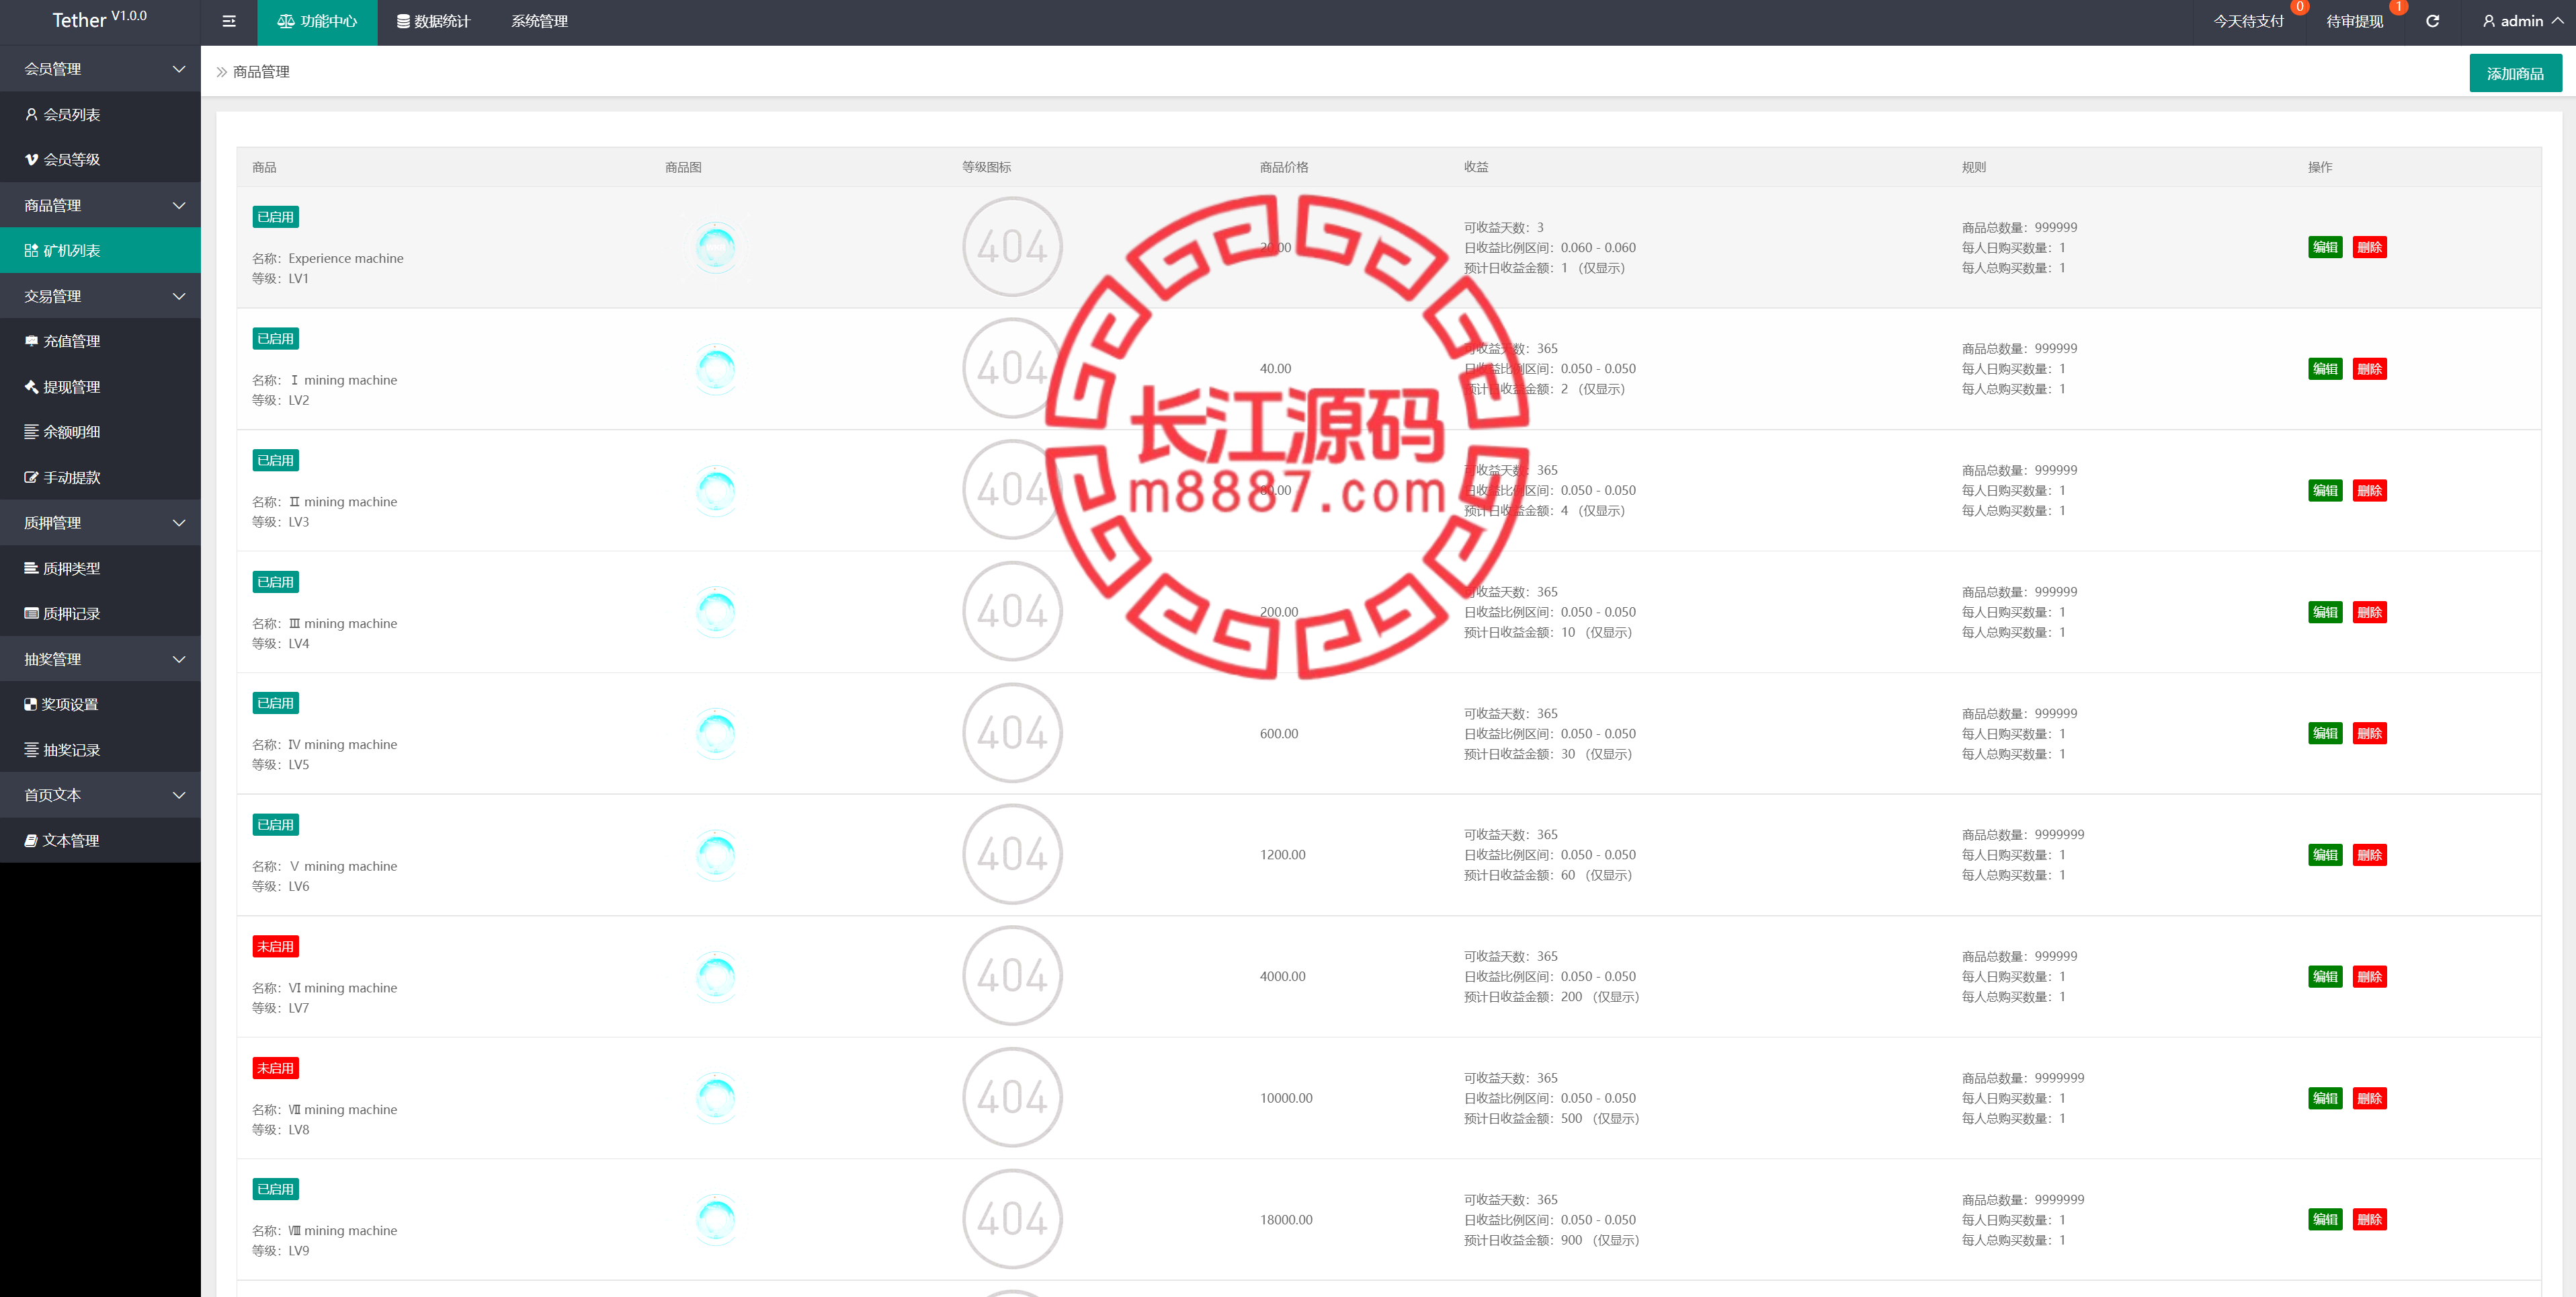Delete the LV6 mining machine
2576x1297 pixels.
pos(2369,855)
